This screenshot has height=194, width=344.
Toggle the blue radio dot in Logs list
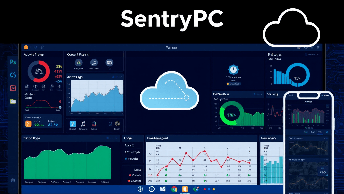coord(126,159)
